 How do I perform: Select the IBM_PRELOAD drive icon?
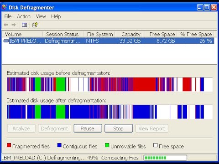pyautogui.click(x=6, y=41)
